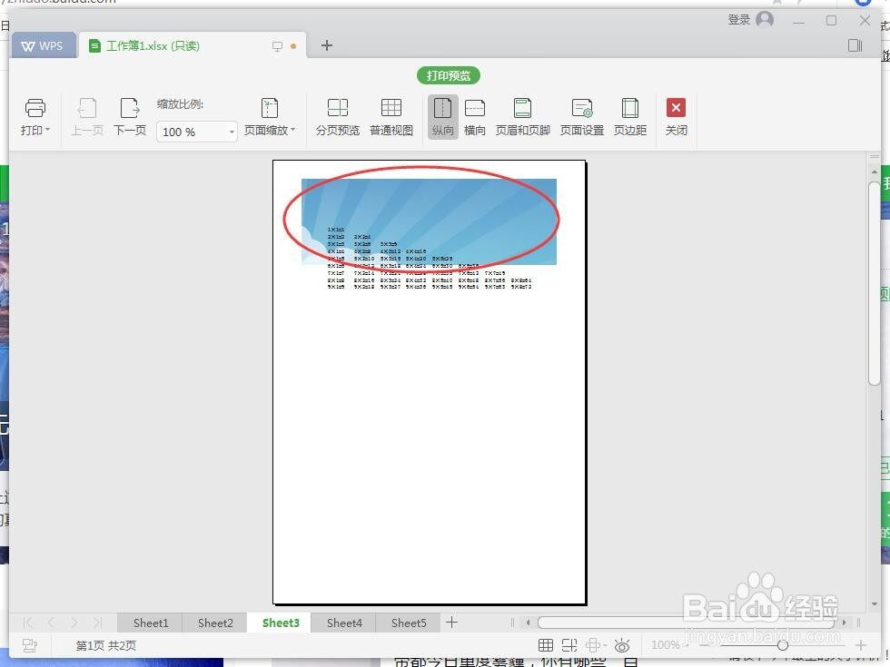Viewport: 890px width, 667px height.
Task: Add a new sheet with the plus button
Action: click(x=451, y=623)
